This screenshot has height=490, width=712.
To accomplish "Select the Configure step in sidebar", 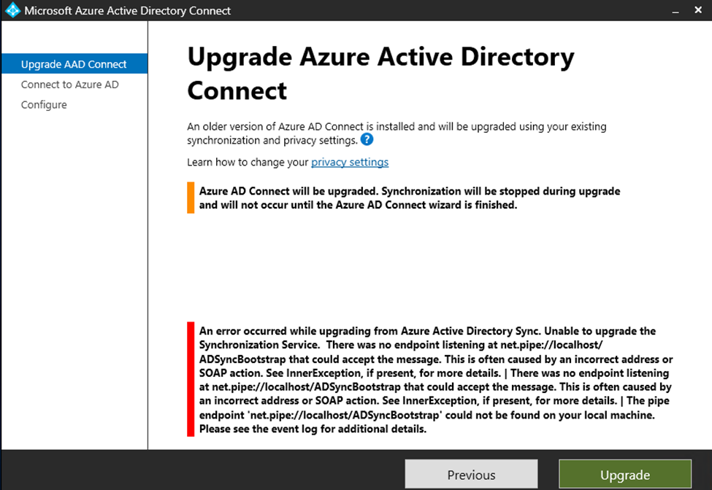I will 44,105.
